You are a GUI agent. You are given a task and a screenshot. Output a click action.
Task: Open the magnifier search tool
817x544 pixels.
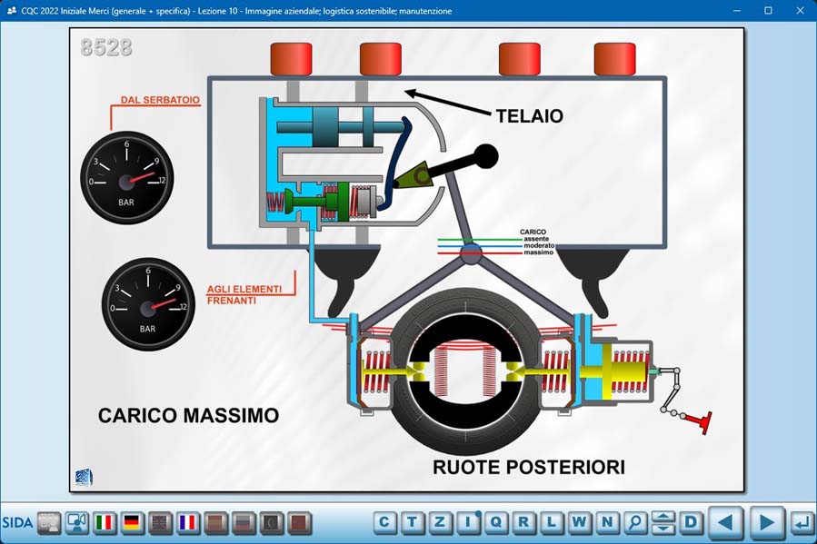pos(635,522)
